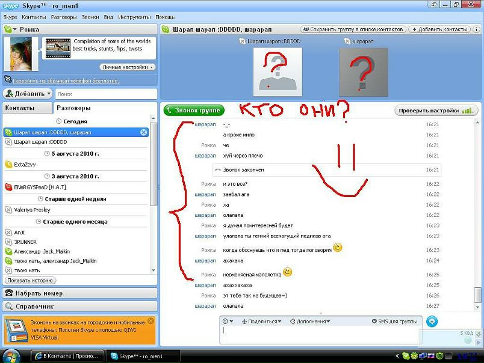Remove the highlighted Шарап шарап conversation with X
This screenshot has width=484, height=363.
tap(143, 132)
